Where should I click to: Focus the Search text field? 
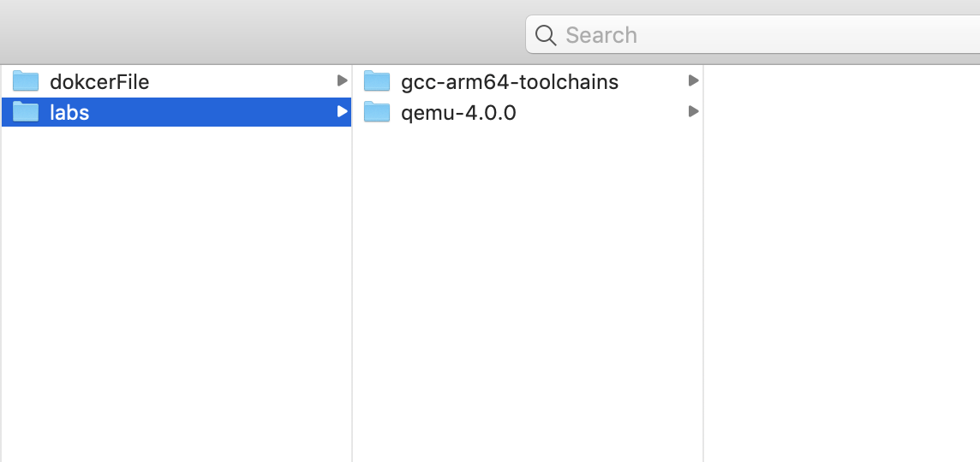pyautogui.click(x=752, y=34)
